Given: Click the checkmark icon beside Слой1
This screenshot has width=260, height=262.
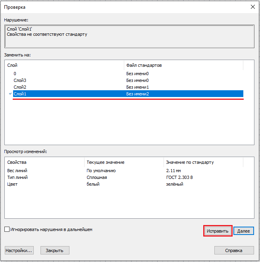Looking at the screenshot, I should 10,94.
